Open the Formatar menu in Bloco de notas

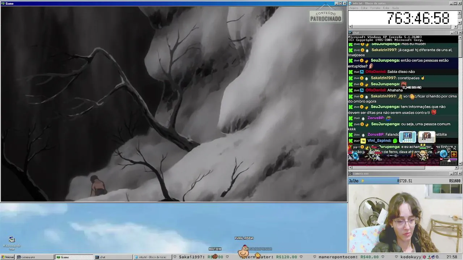[x=375, y=8]
